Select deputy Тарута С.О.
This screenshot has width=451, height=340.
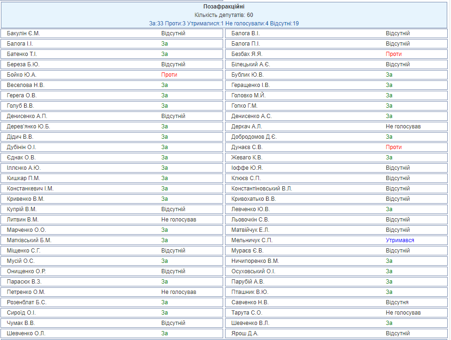tap(246, 313)
